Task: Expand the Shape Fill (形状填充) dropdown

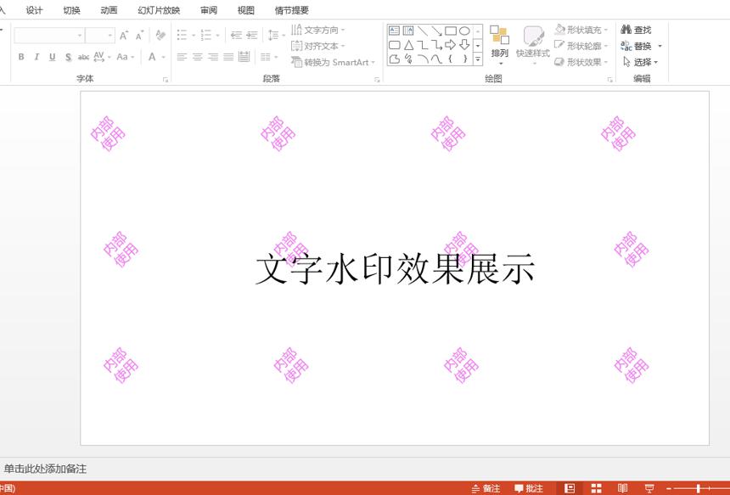Action: tap(606, 30)
